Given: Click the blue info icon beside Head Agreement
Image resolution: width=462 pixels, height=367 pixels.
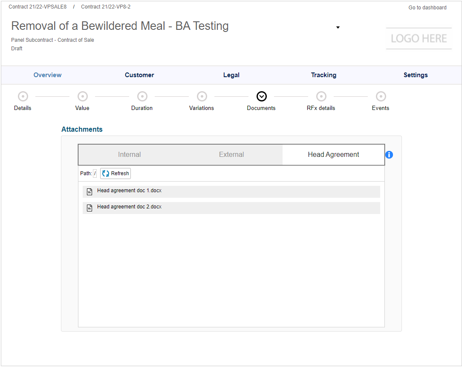Looking at the screenshot, I should (x=389, y=154).
